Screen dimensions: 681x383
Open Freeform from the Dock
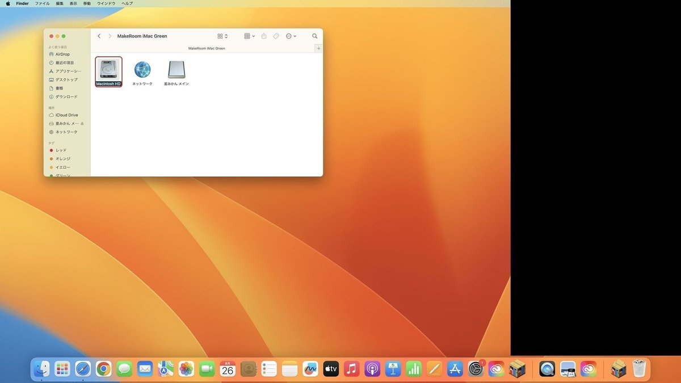(x=310, y=369)
